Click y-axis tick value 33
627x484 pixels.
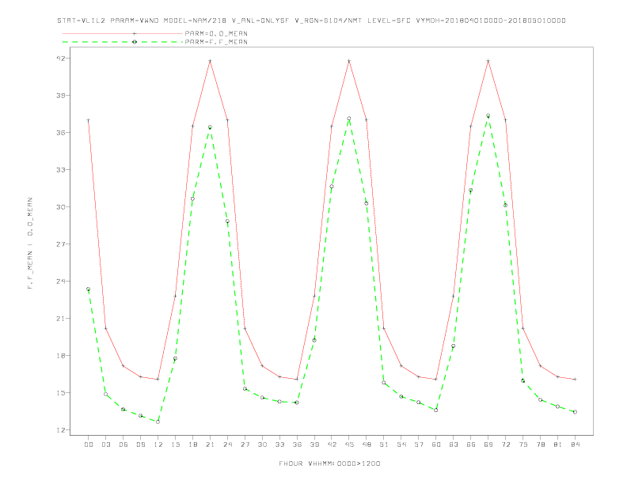coord(61,170)
